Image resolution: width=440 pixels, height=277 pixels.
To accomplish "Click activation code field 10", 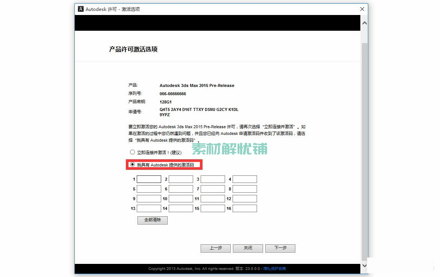I will pos(181,199).
